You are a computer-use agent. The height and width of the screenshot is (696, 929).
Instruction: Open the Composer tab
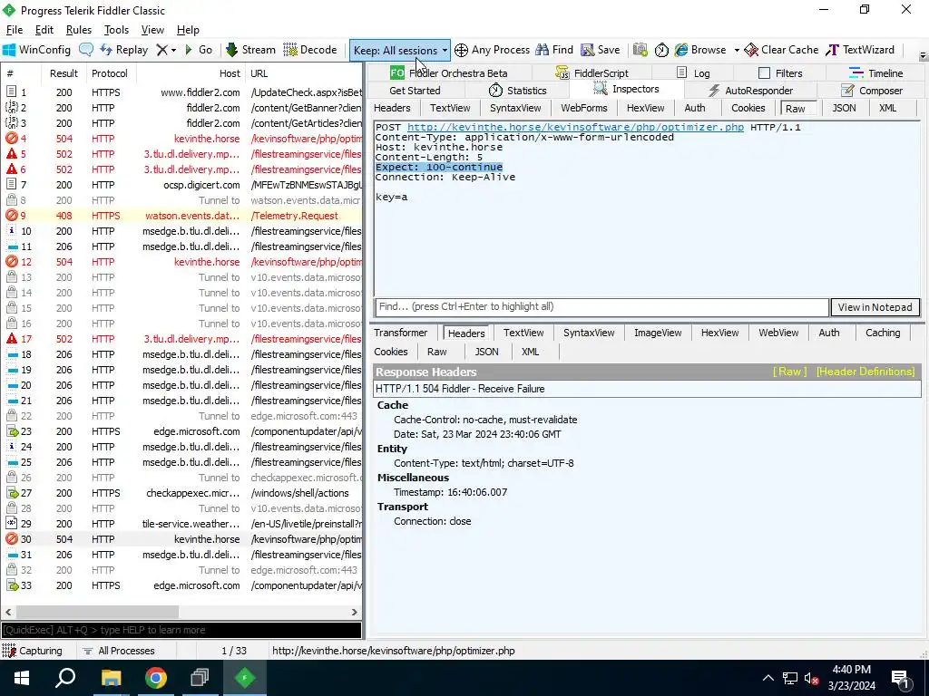[x=872, y=91]
